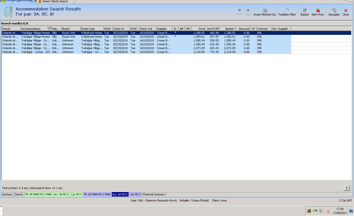Click the Stop toolbar icon
The height and width of the screenshot is (216, 354).
tap(248, 10)
